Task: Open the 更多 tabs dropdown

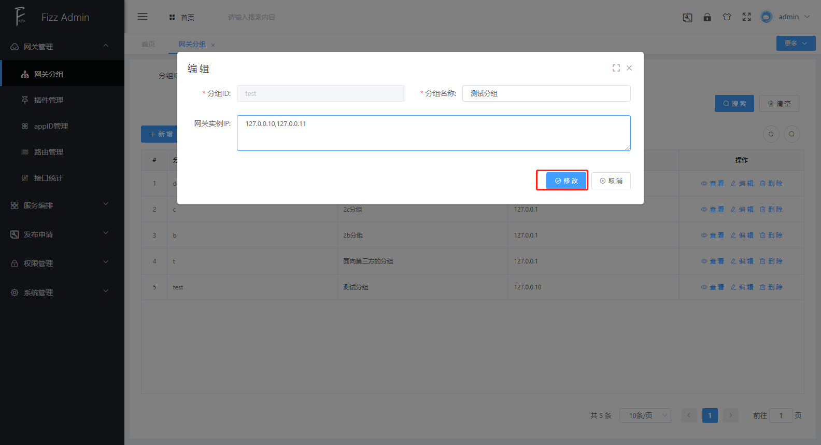Action: click(795, 44)
